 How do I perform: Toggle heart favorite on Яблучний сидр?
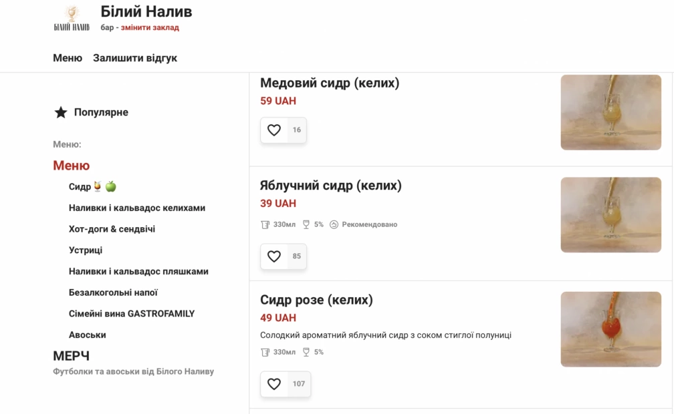point(274,256)
